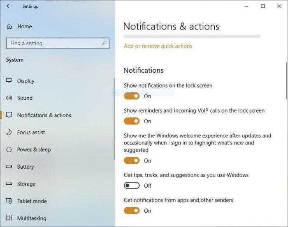The width and height of the screenshot is (288, 227).
Task: Toggle reminders and VoIP calls switch
Action: 132,121
